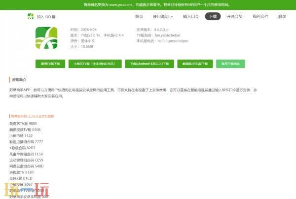Image resolution: width=296 pixels, height=199 pixels.
Task: Go to 我的文件
Action: pos(260,16)
